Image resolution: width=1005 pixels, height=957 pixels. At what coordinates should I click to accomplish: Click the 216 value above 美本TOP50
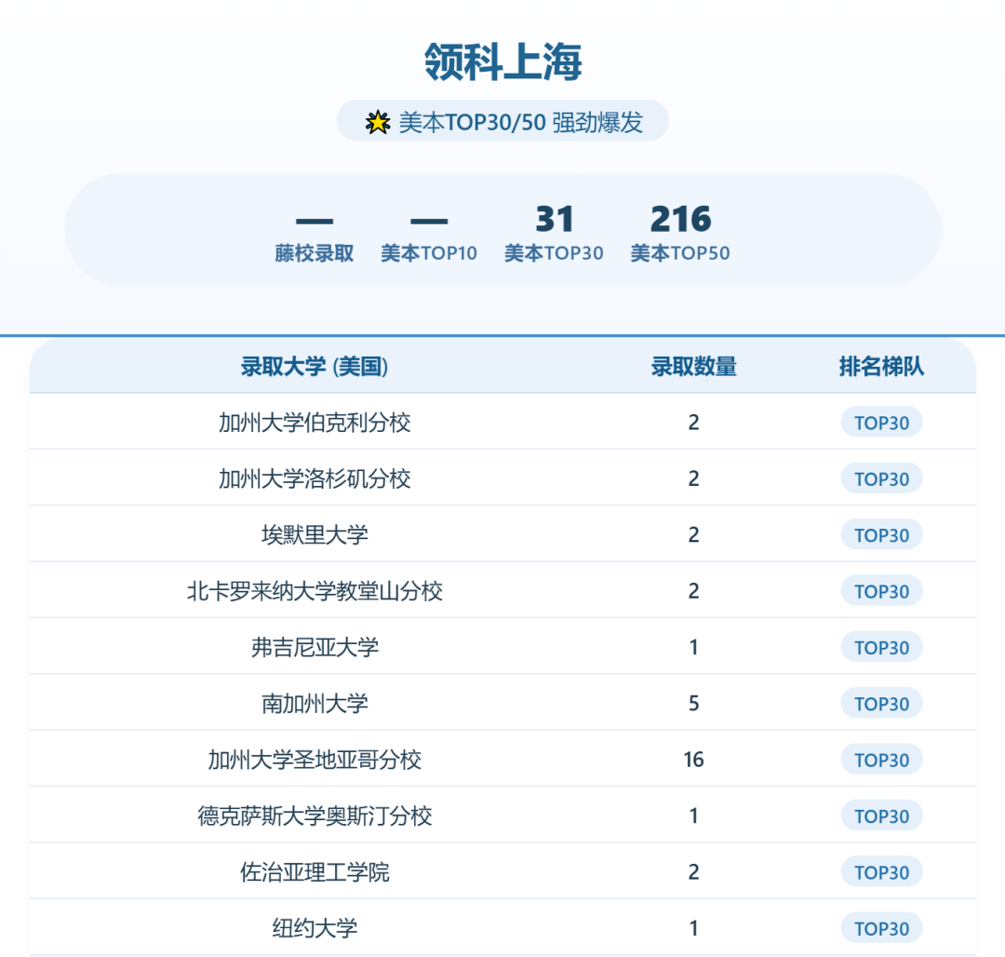[680, 219]
